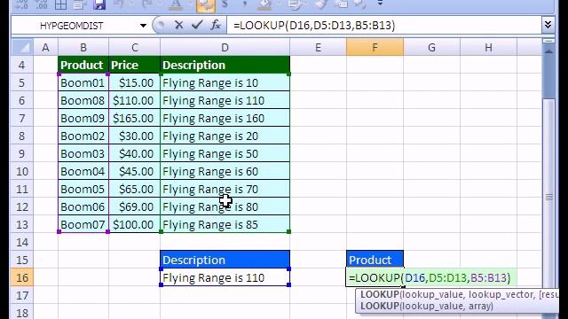Click cell 'Flying Range is 50'
The image size is (568, 319).
225,153
